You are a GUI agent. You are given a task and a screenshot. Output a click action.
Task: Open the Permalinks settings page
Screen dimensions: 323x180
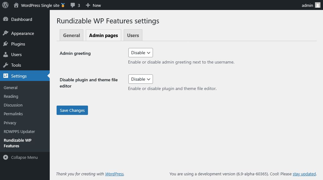pyautogui.click(x=13, y=114)
